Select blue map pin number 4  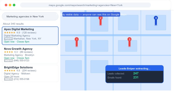156,21
